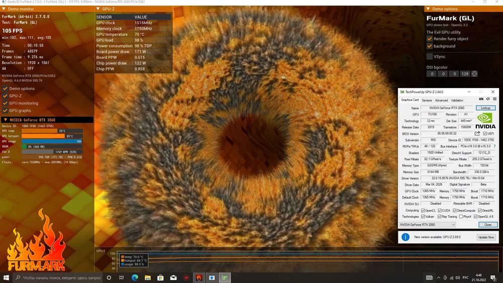Click the Lookup button
The height and width of the screenshot is (283, 503).
click(x=485, y=108)
